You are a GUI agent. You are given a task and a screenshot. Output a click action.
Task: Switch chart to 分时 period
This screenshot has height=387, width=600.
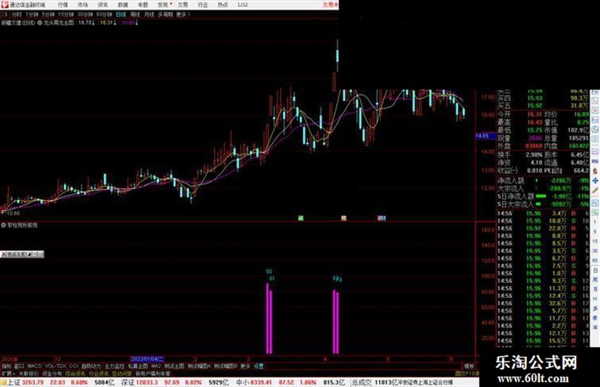[x=17, y=14]
